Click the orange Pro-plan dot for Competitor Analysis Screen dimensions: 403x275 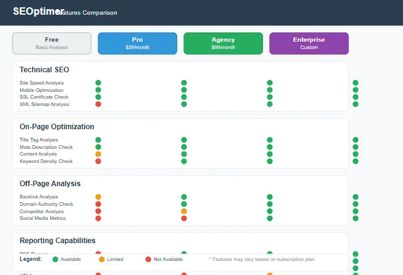click(x=184, y=211)
